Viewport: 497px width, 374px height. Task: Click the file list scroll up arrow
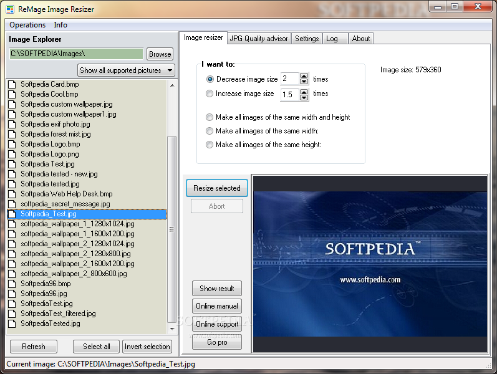(x=171, y=85)
